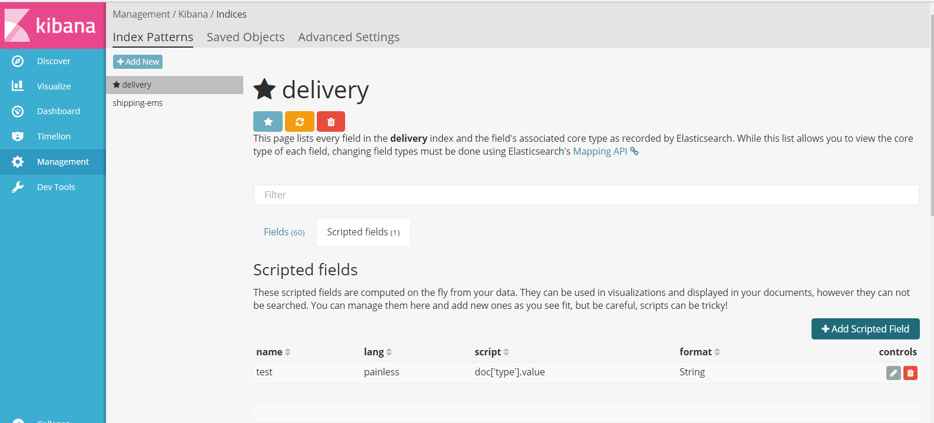The image size is (934, 423).
Task: Sort scripted fields by script
Action: point(506,352)
